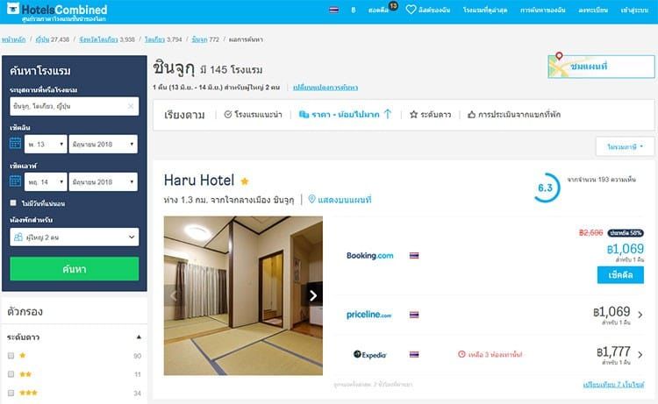
Task: Click the green search button
Action: [75, 269]
